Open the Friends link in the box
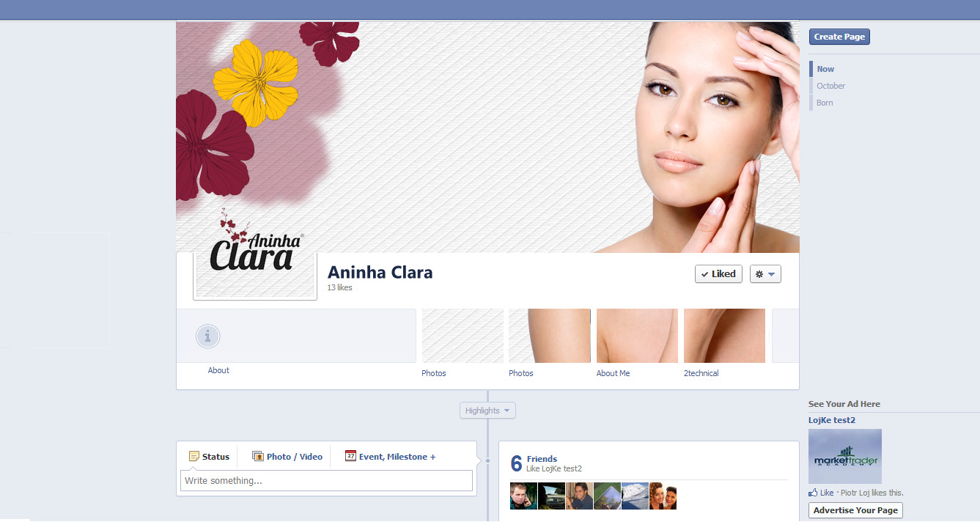The width and height of the screenshot is (980, 522). (x=542, y=459)
